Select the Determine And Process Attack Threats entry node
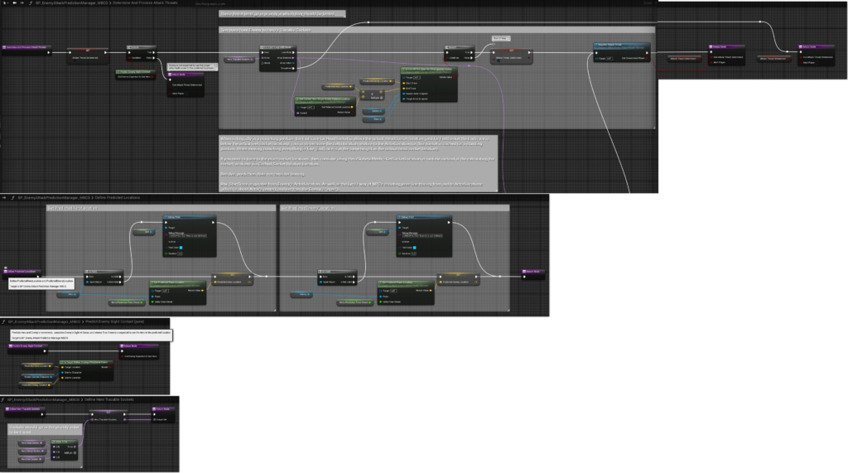This screenshot has height=473, width=848. point(25,48)
